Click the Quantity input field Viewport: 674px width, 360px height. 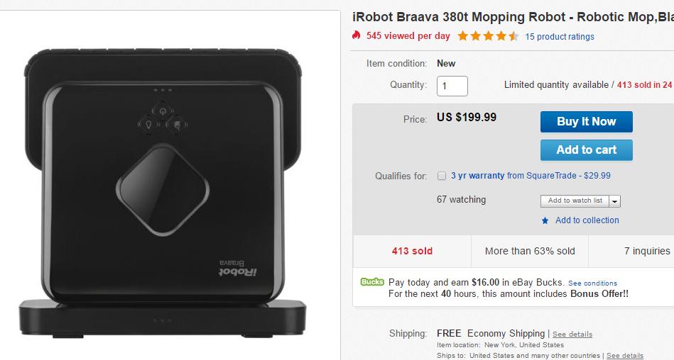pos(452,86)
